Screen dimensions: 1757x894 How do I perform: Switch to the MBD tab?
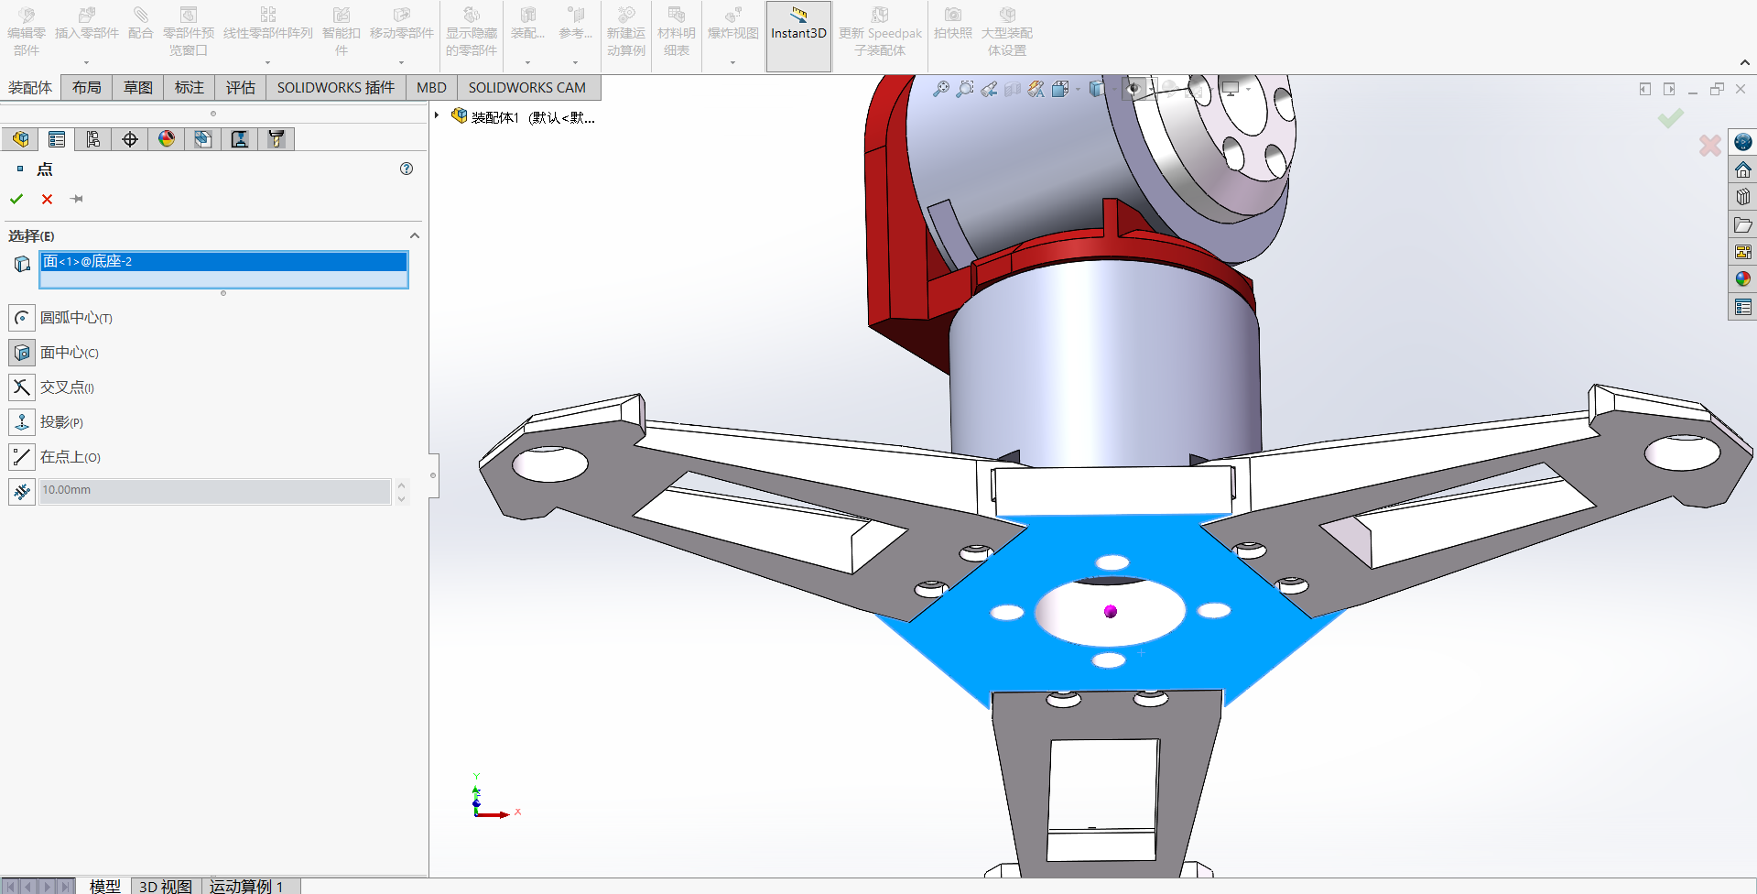click(431, 88)
